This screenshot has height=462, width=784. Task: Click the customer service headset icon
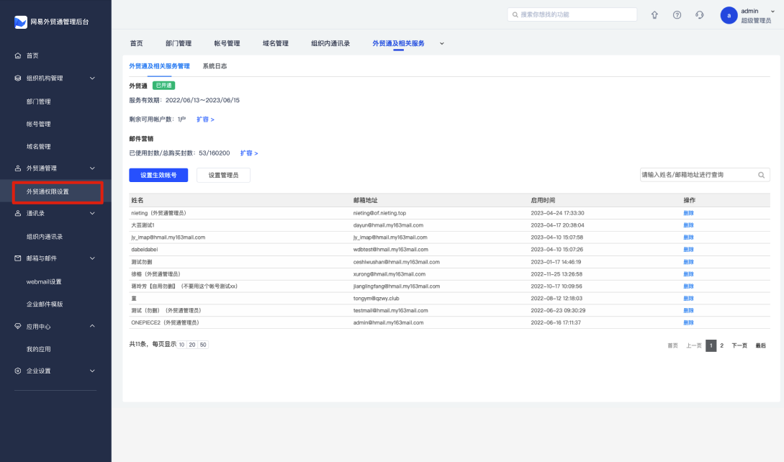(699, 15)
